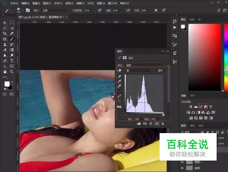
Task: Add a Brightness/Contrast adjustment
Action: (191, 107)
